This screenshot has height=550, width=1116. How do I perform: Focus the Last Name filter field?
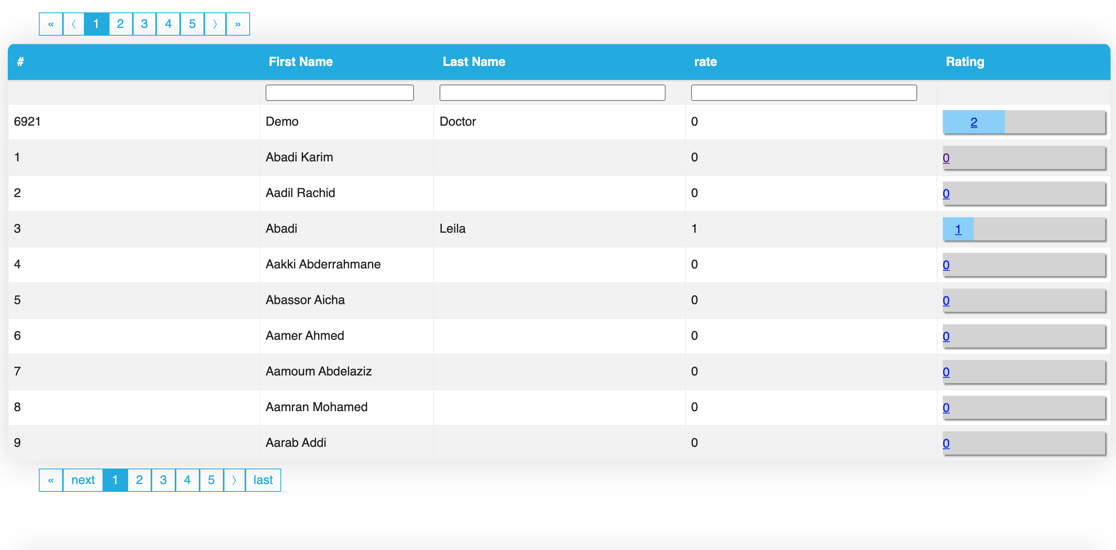(x=552, y=93)
